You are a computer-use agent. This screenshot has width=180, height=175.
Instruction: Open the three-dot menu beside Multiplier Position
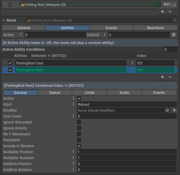click(73, 152)
